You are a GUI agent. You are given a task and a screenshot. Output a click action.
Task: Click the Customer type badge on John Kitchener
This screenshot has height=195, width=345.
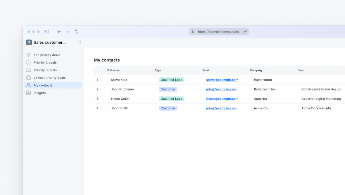[168, 89]
